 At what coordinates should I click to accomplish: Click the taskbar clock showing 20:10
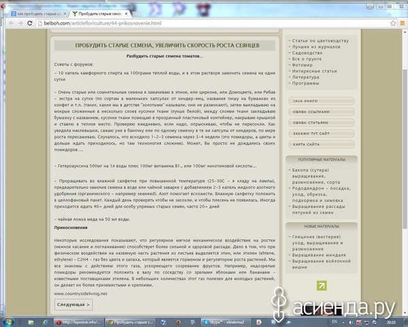tap(391, 322)
